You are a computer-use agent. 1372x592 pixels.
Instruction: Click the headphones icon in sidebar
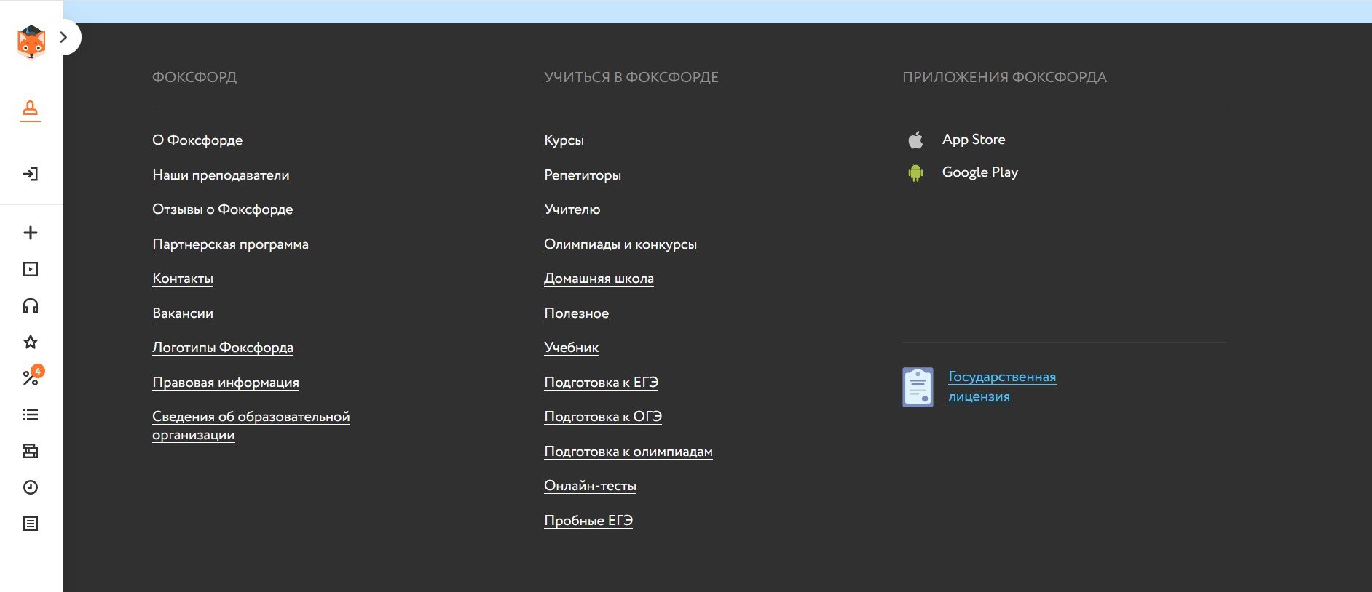(31, 305)
